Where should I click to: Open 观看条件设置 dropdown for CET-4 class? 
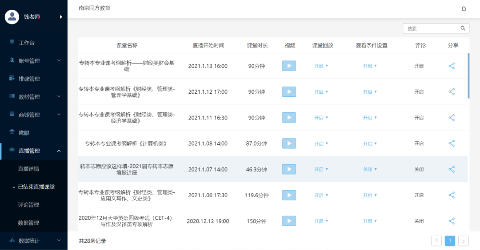[370, 221]
